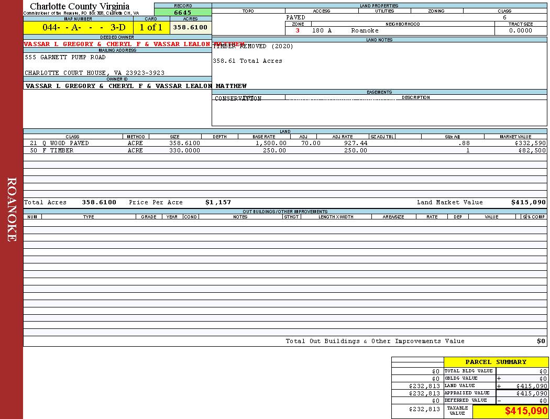The height and width of the screenshot is (419, 550).
Task: Click the red taxable value $415,090
Action: click(526, 411)
